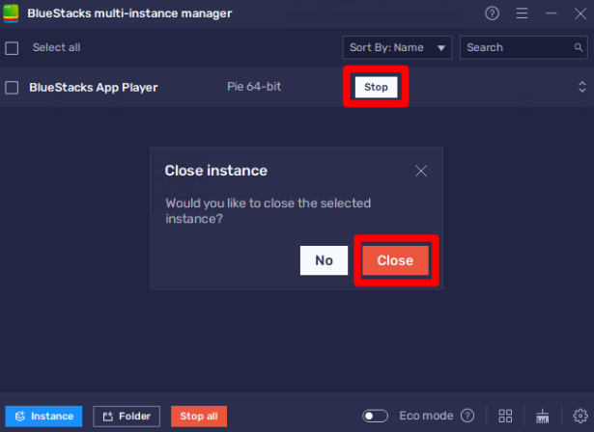
Task: Click the disk cleanup broom icon
Action: coord(543,417)
